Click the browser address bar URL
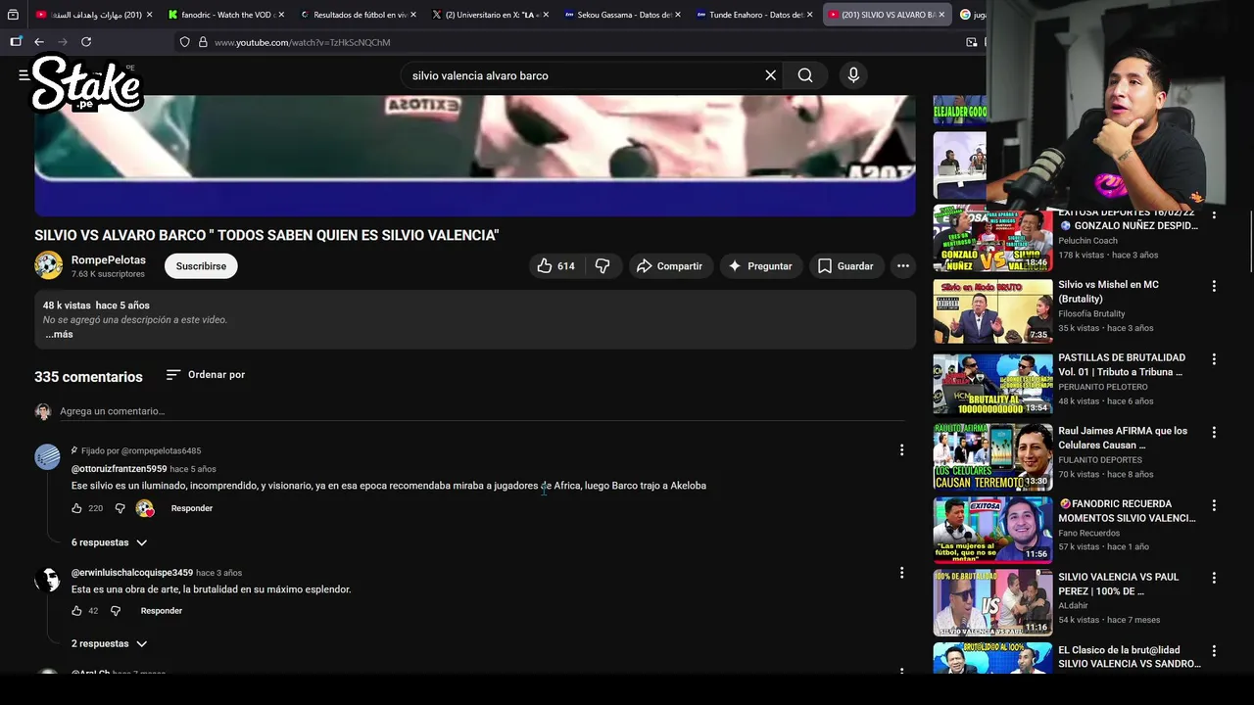This screenshot has height=705, width=1254. point(303,42)
